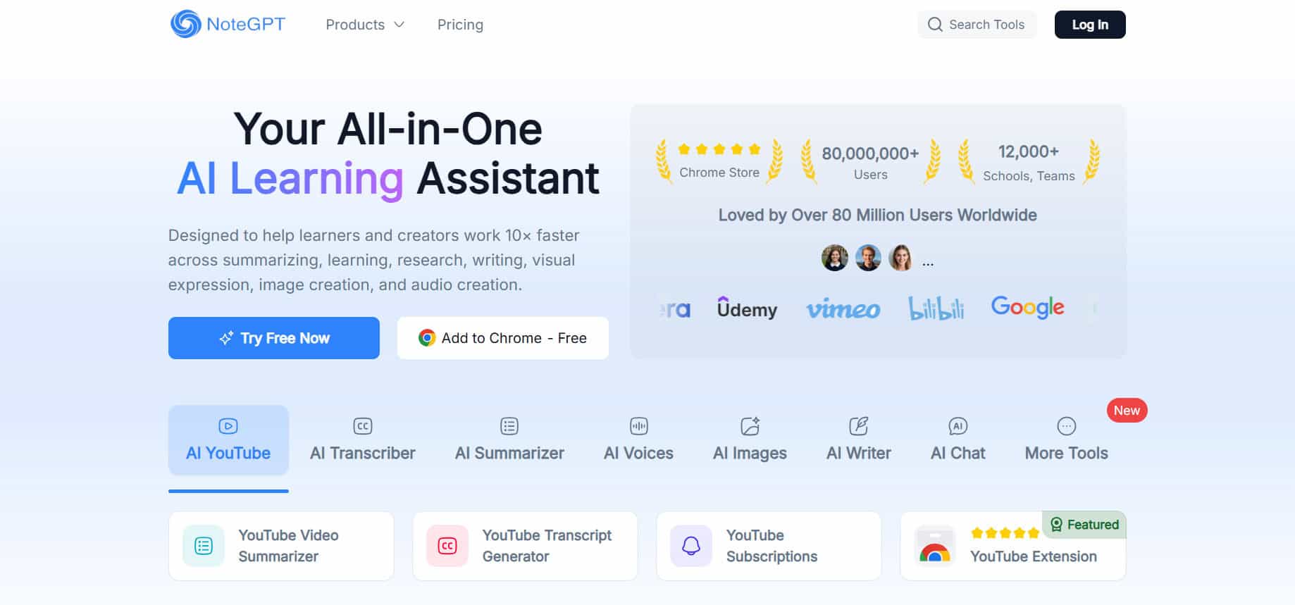
Task: Click the first user avatar thumbnail
Action: [835, 258]
